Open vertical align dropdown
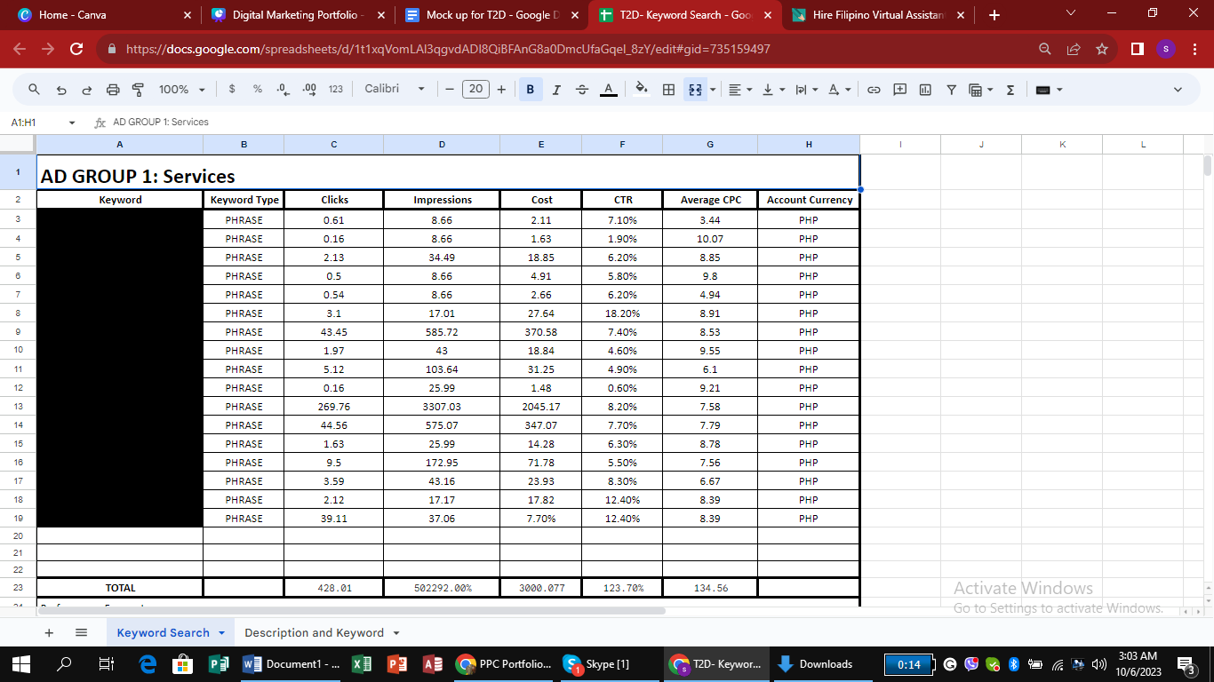Screen dimensions: 1214x682 [x=773, y=90]
